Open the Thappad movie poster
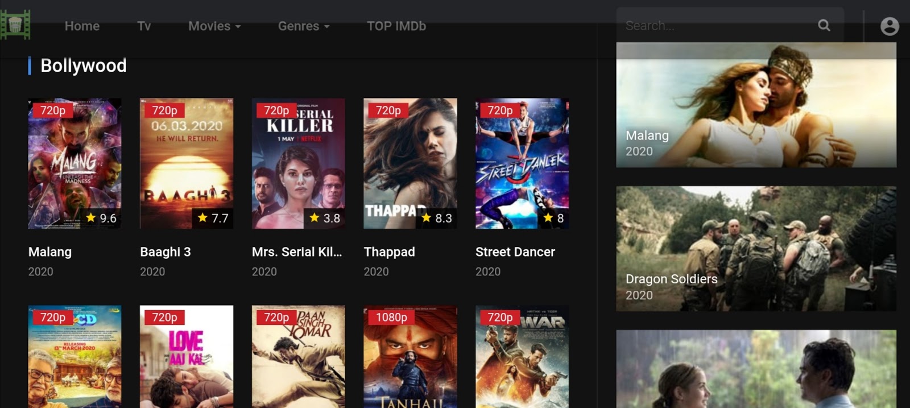 tap(410, 164)
